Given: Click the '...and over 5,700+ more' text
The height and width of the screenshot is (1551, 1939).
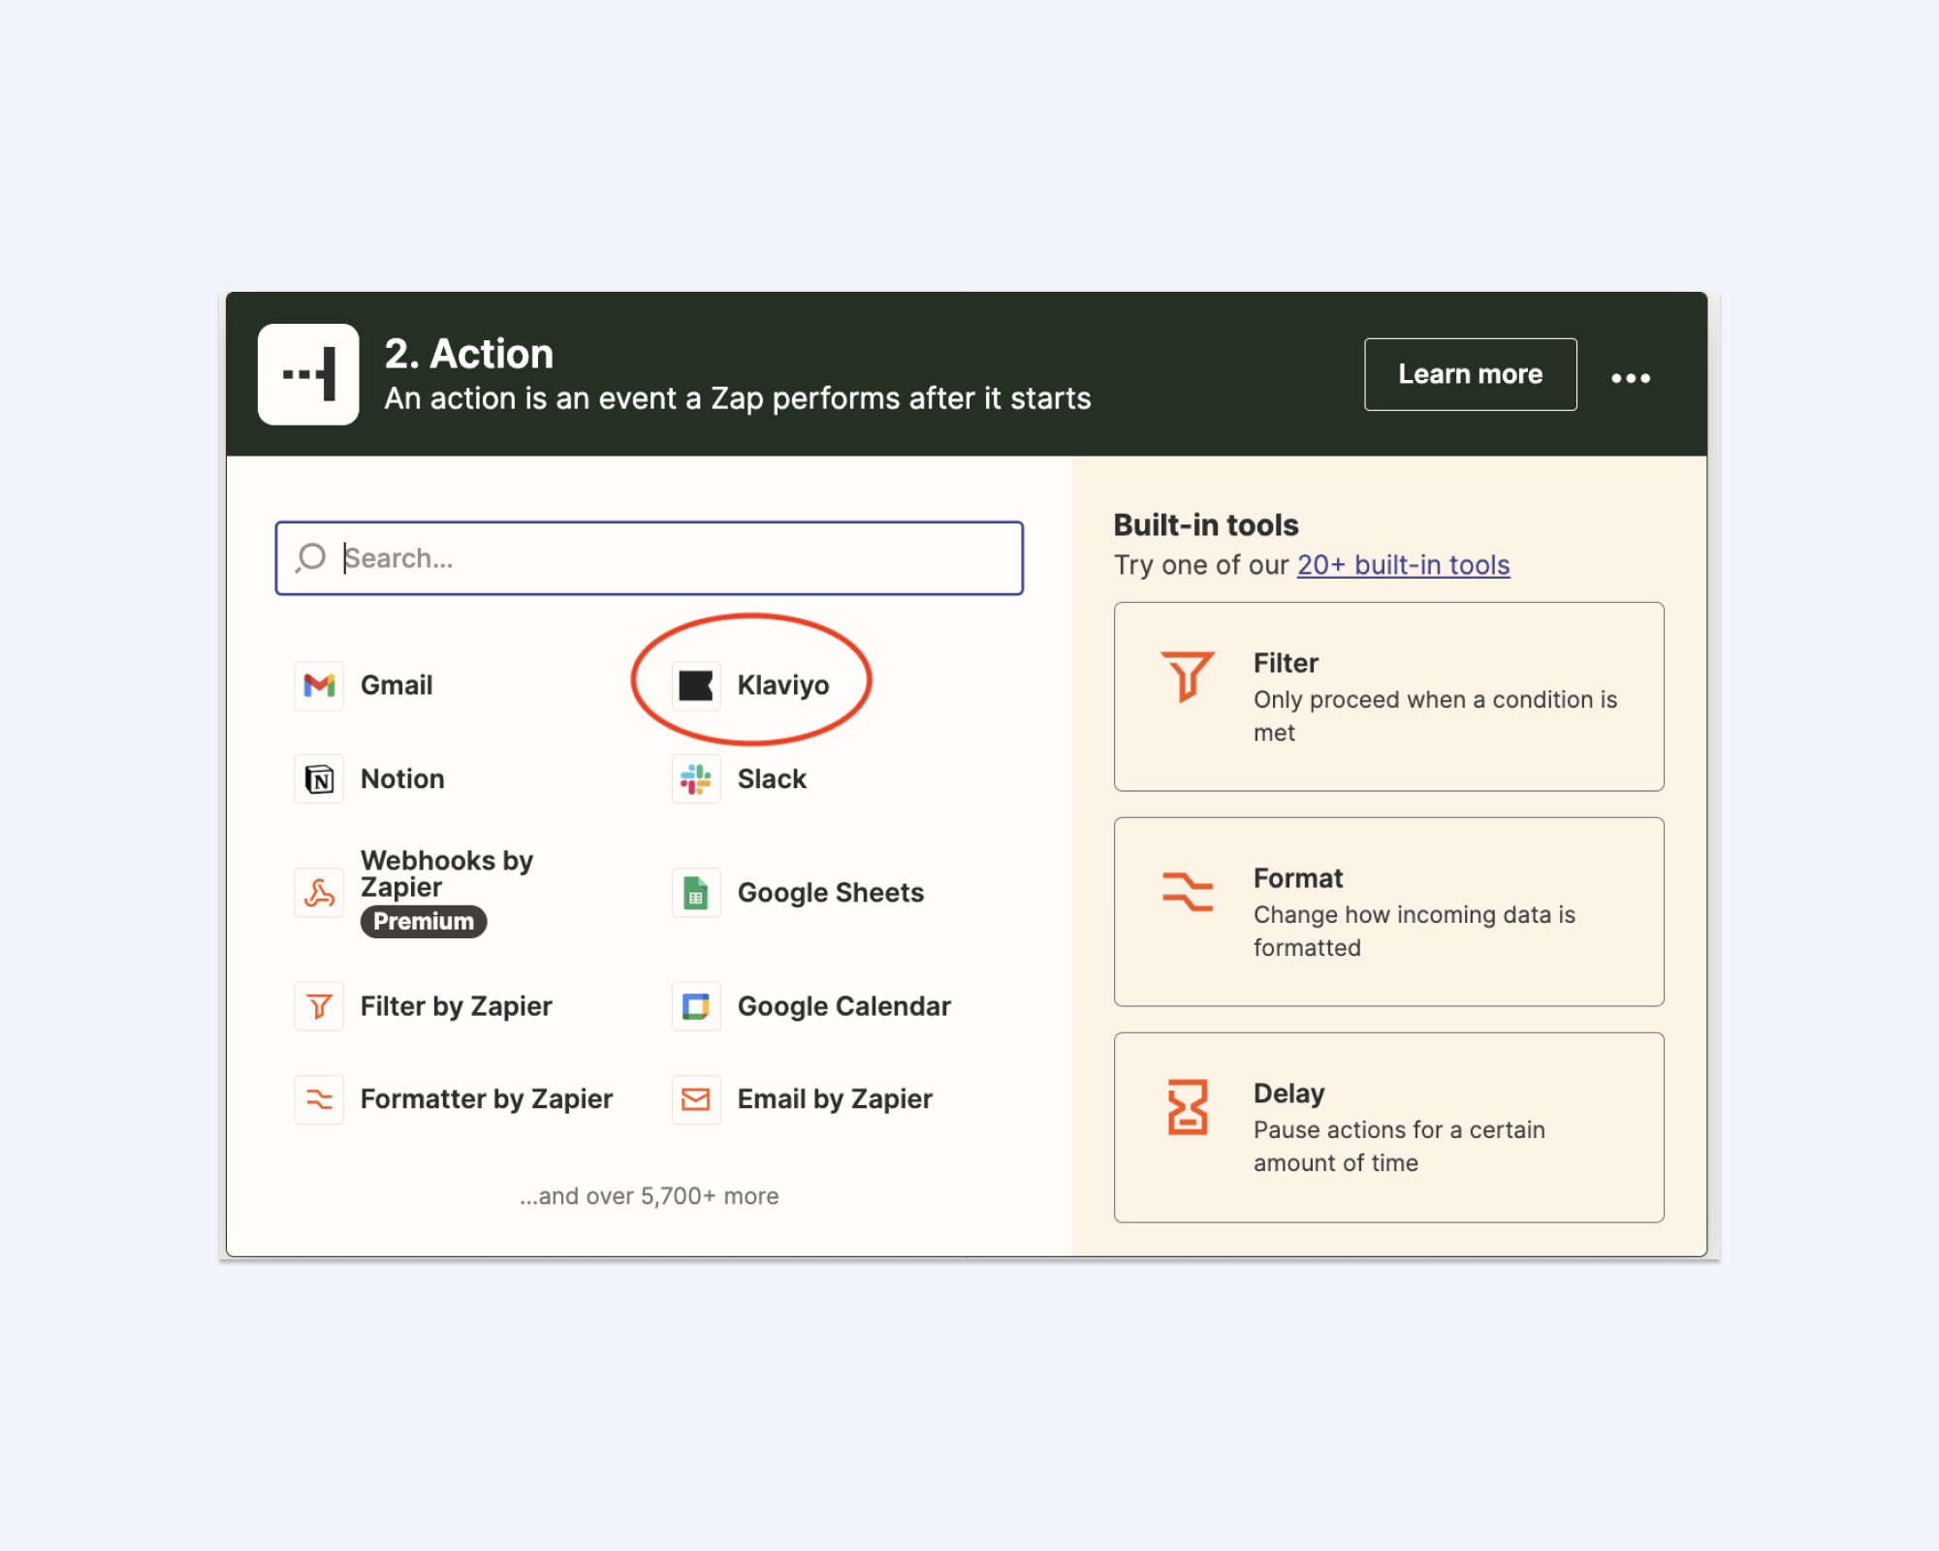Looking at the screenshot, I should point(649,1196).
